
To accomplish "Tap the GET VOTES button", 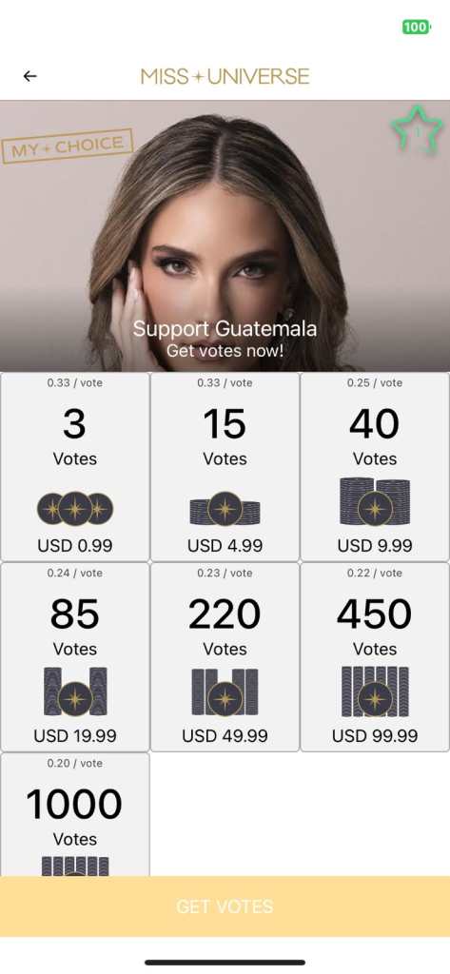I will [225, 906].
